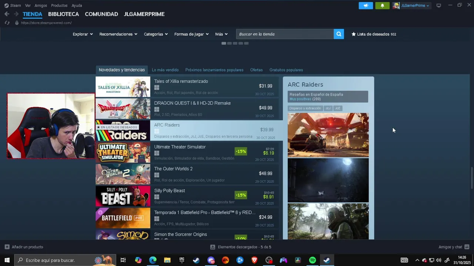Click the Windows taskbar search box
The height and width of the screenshot is (266, 474).
[65, 260]
